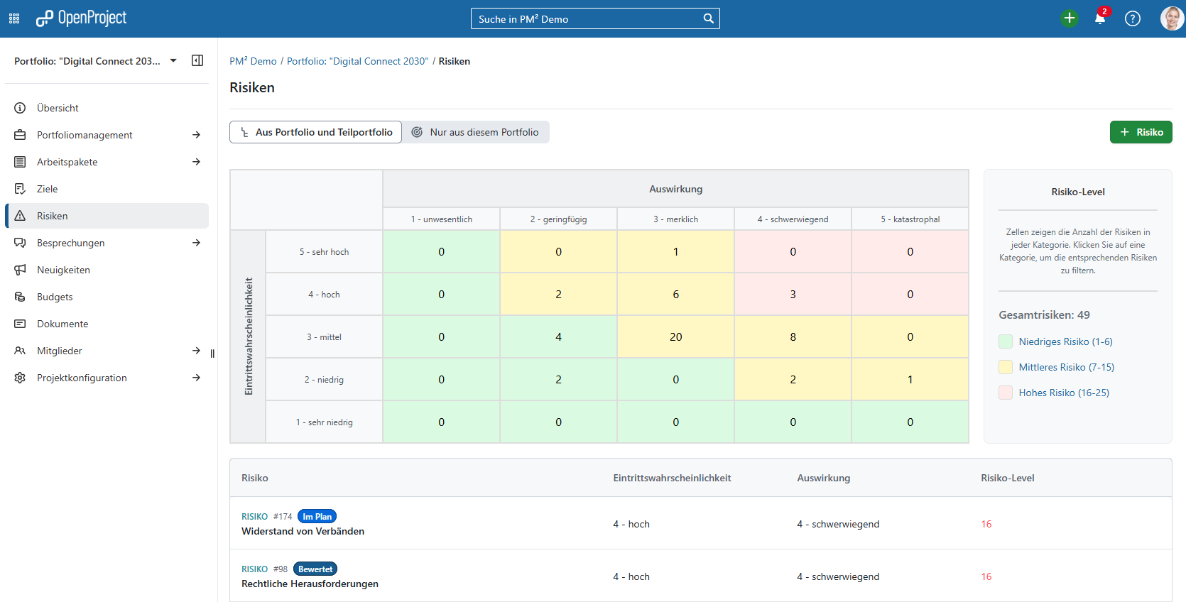The height and width of the screenshot is (602, 1186).
Task: Open the notifications bell
Action: coord(1099,18)
